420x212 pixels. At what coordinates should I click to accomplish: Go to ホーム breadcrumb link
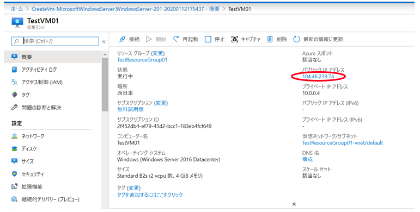[x=17, y=9]
